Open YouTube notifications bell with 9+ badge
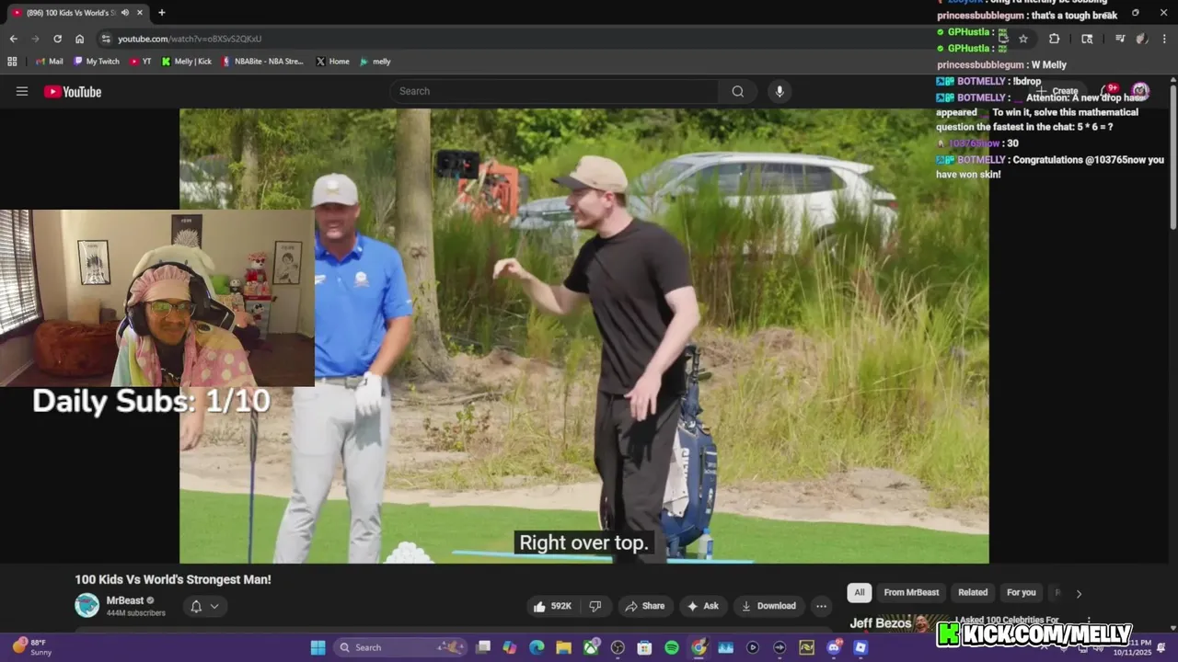 point(1109,90)
